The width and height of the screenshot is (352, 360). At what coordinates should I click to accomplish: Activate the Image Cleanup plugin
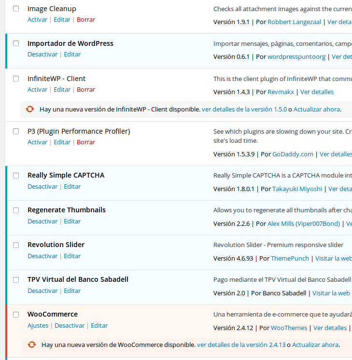pyautogui.click(x=38, y=19)
